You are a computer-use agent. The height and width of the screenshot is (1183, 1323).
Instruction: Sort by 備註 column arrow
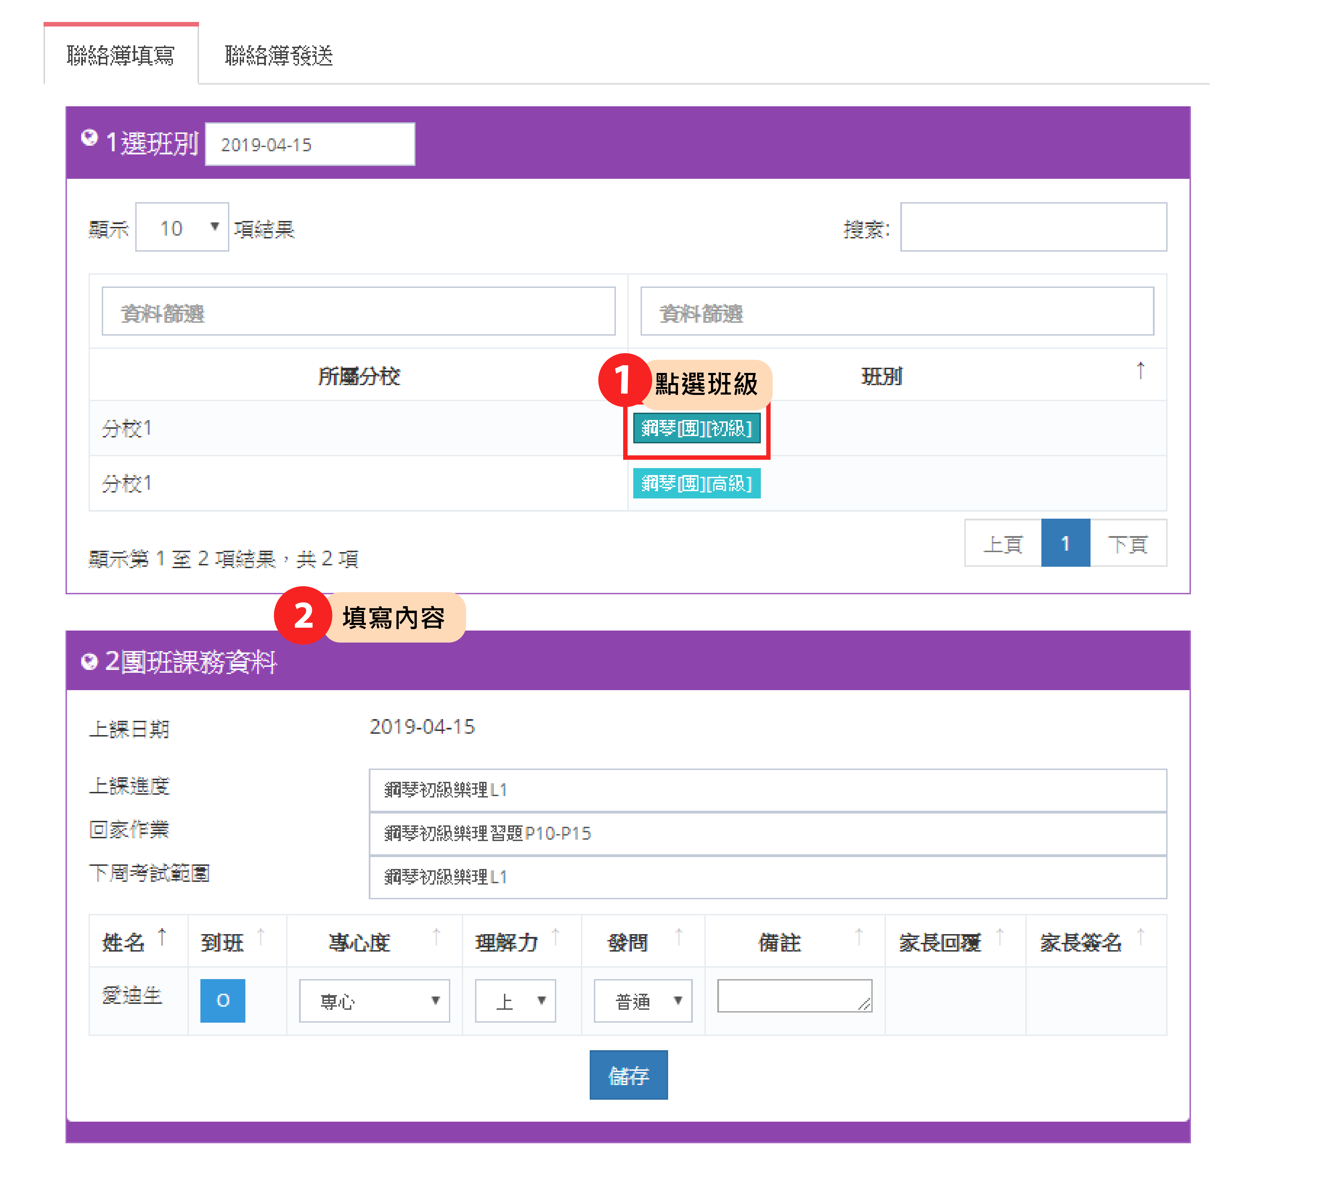858,937
